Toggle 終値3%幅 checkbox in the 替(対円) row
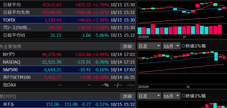Image resolution: width=227 pixels, height=108 pixels. point(184,96)
